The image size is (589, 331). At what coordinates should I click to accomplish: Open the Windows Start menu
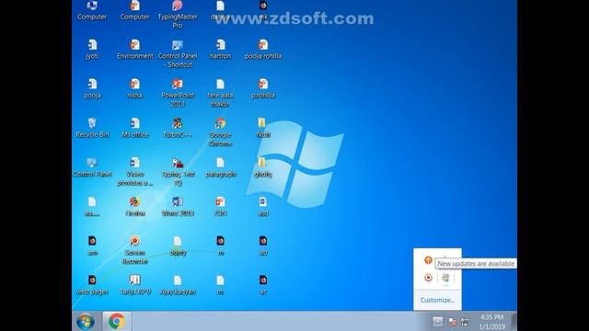point(86,322)
